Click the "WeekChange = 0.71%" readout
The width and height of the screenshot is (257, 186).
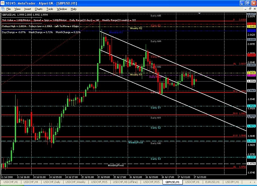(41, 32)
